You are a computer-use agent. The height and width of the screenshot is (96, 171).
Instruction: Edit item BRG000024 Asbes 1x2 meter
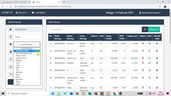click(x=150, y=51)
